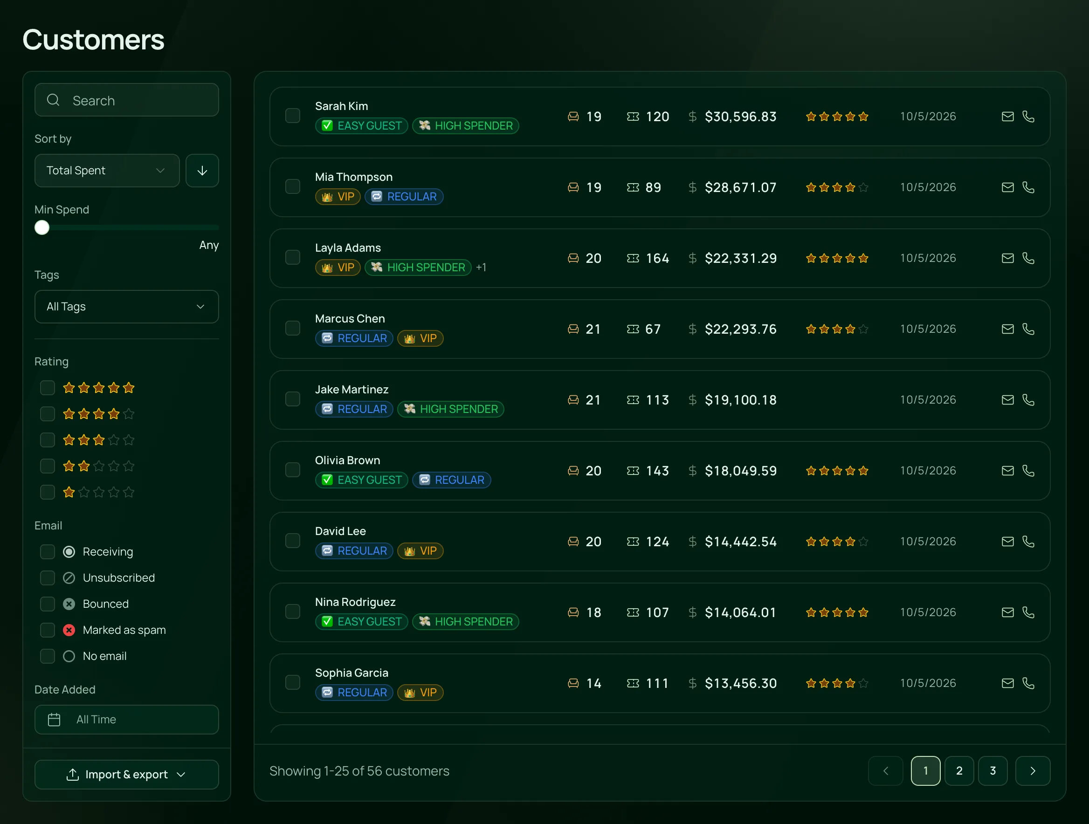Click the email icon for Sarah Kim
Viewport: 1089px width, 824px height.
coord(1007,117)
